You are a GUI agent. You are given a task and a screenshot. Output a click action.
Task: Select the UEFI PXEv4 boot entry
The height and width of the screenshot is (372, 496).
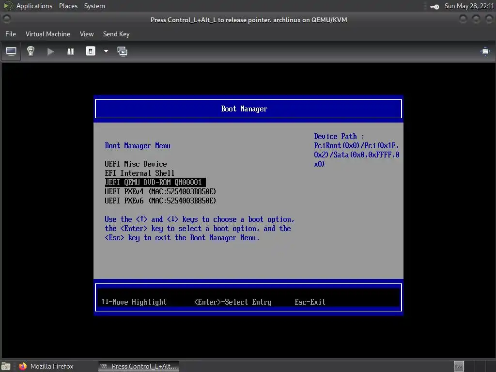(x=160, y=191)
